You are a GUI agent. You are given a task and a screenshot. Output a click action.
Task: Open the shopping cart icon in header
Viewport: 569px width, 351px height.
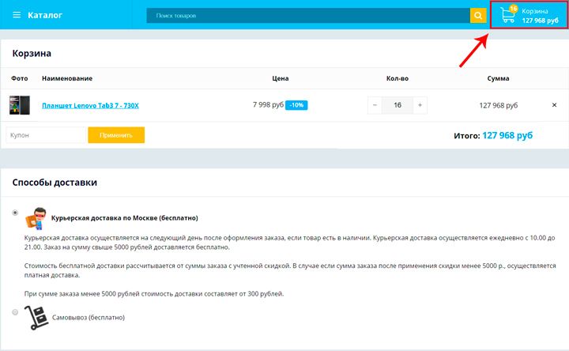pyautogui.click(x=507, y=17)
